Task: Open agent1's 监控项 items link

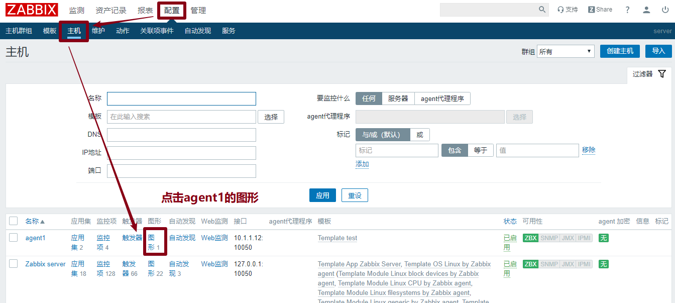Action: [x=103, y=242]
